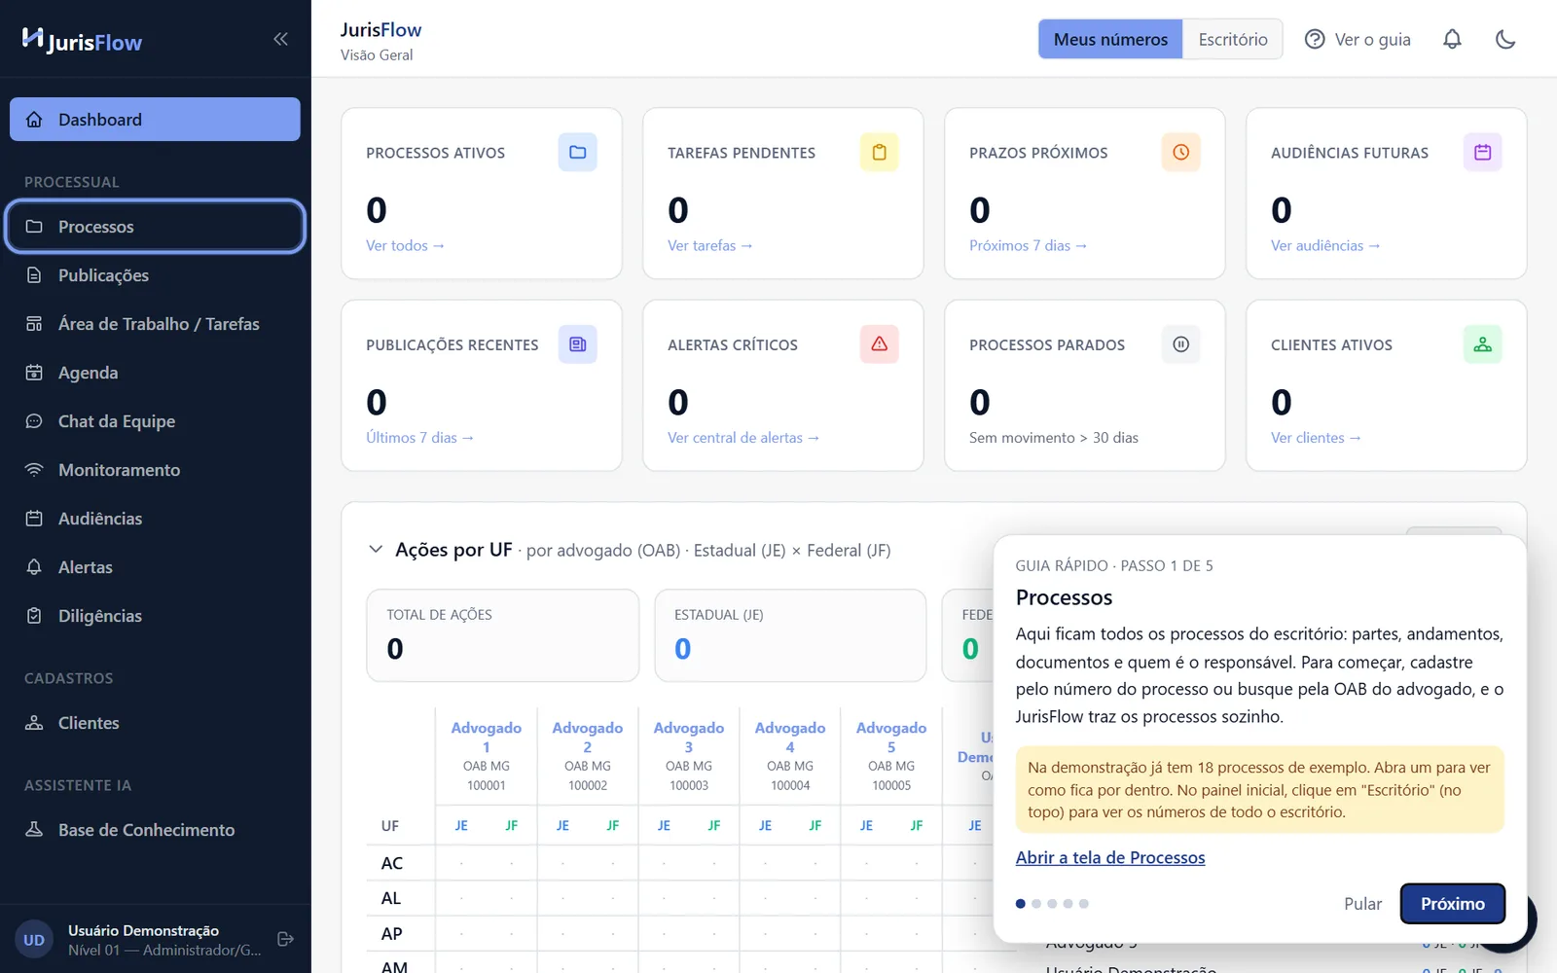Click the UD user avatar

coord(34,940)
